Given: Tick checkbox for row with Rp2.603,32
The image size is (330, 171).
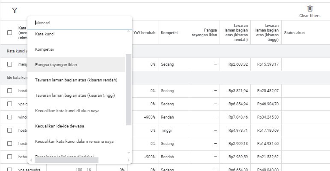Looking at the screenshot, I should 10,64.
